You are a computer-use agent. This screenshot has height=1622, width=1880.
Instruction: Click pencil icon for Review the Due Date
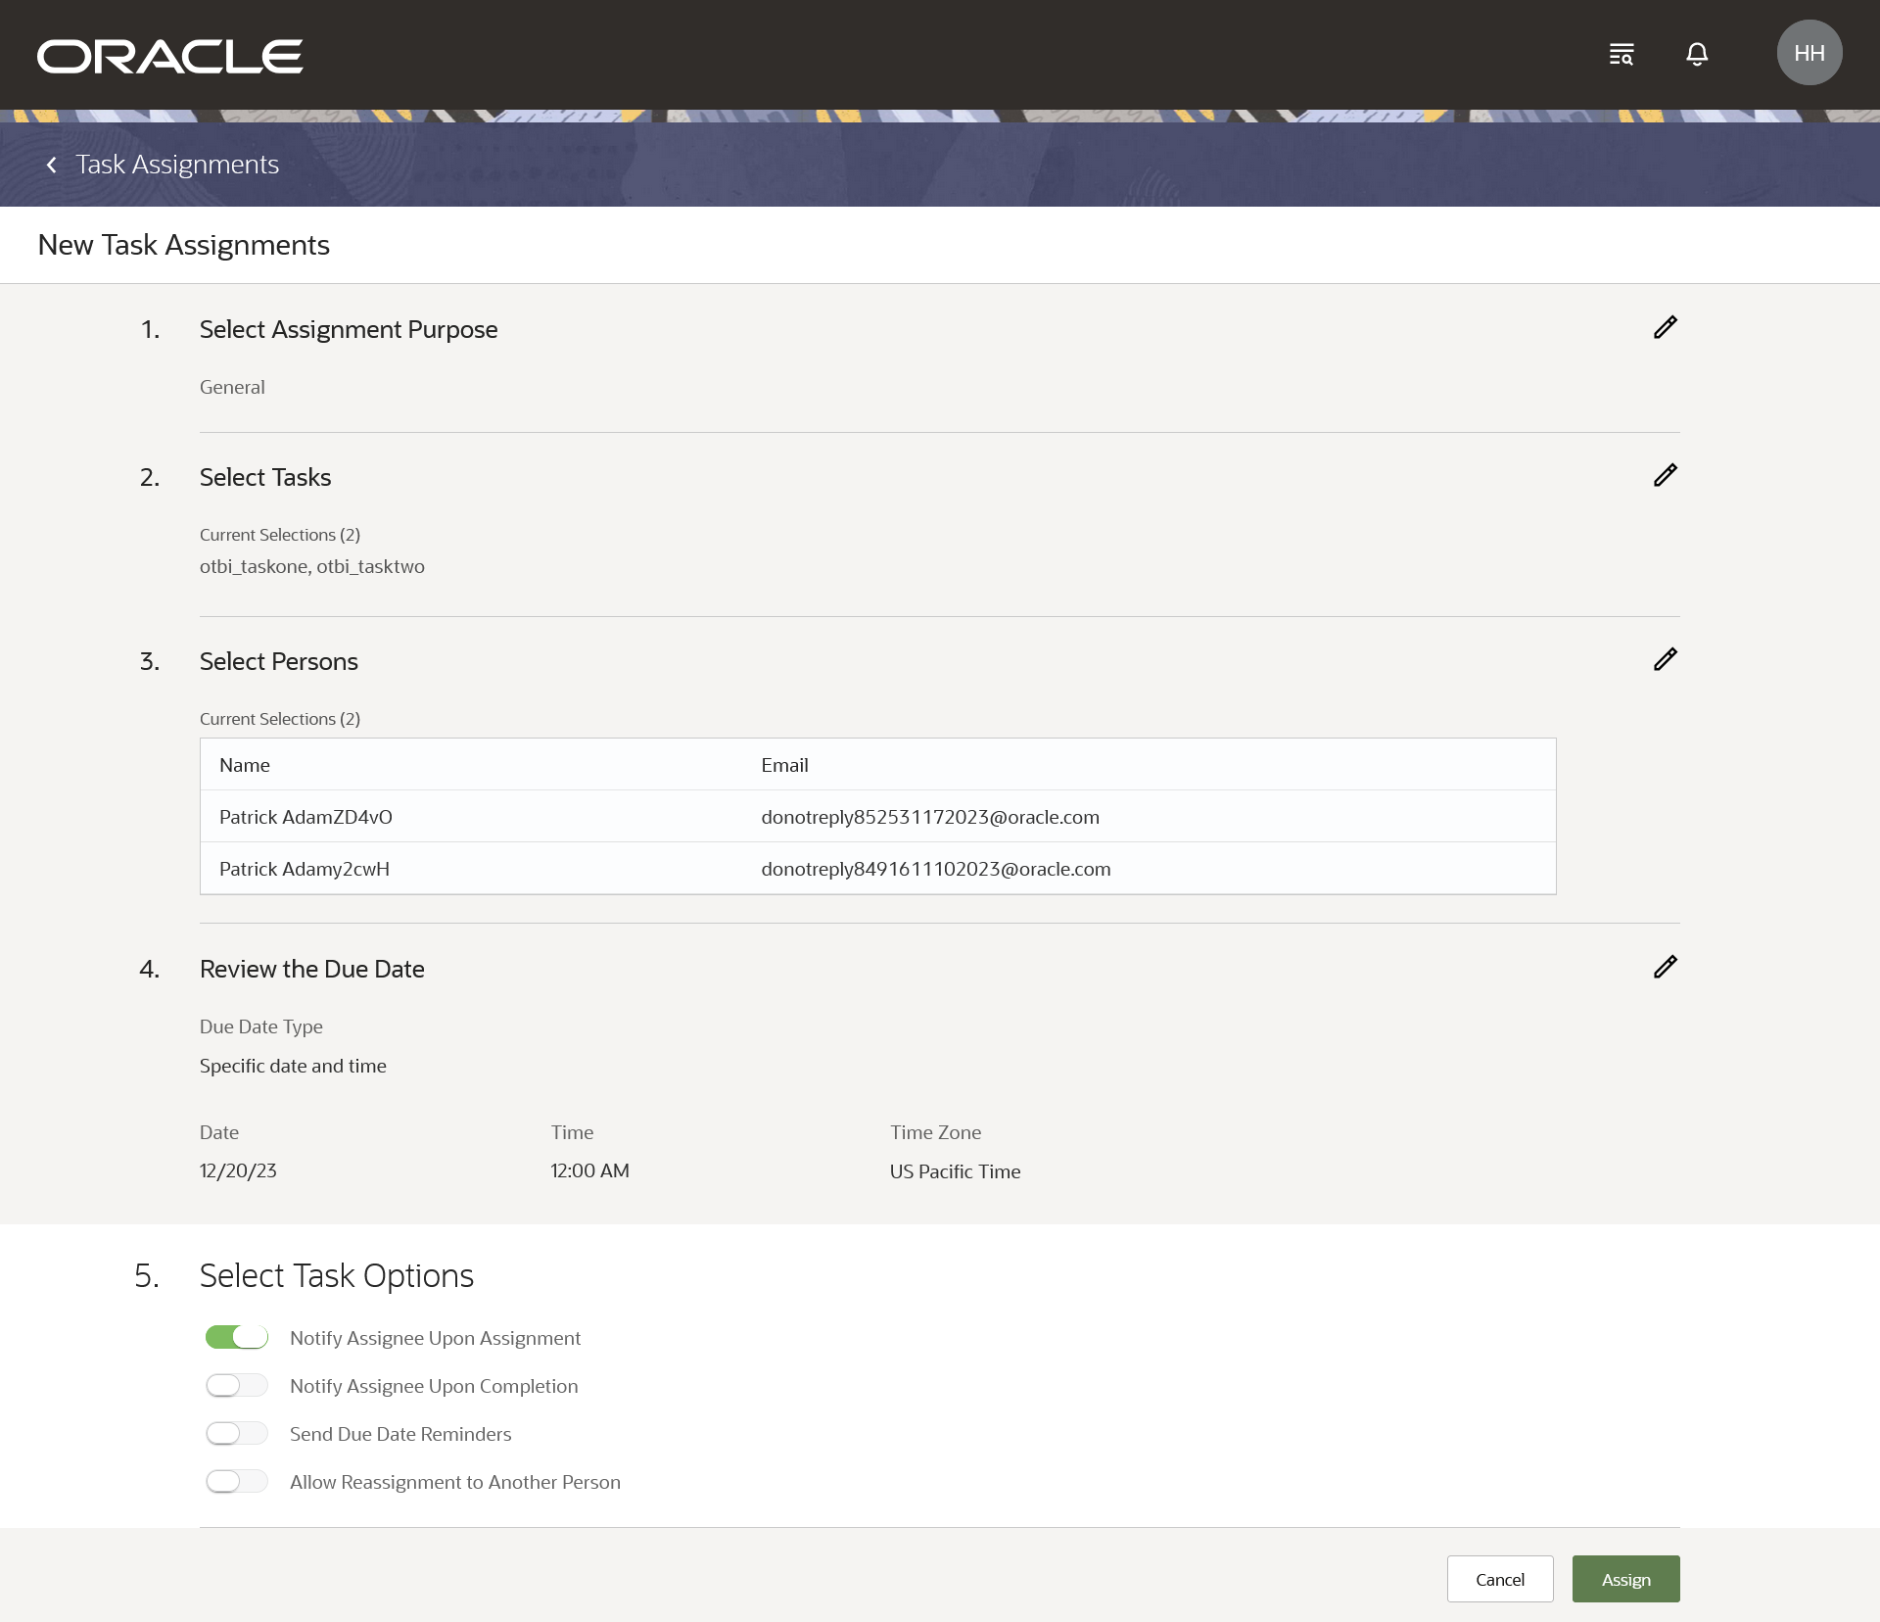(1665, 967)
